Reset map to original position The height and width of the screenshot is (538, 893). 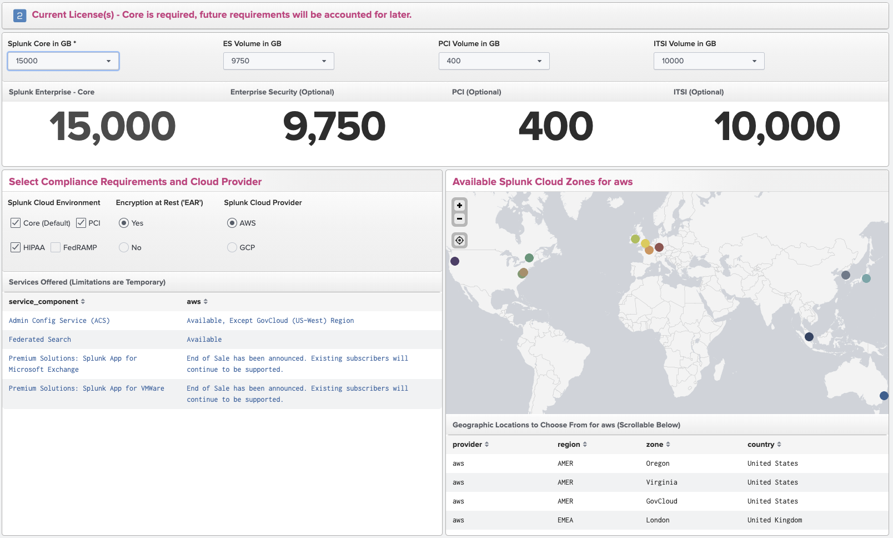tap(459, 240)
